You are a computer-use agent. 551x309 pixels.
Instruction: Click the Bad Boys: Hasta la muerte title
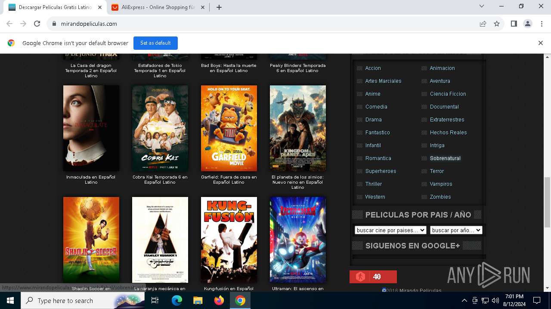[x=229, y=68]
